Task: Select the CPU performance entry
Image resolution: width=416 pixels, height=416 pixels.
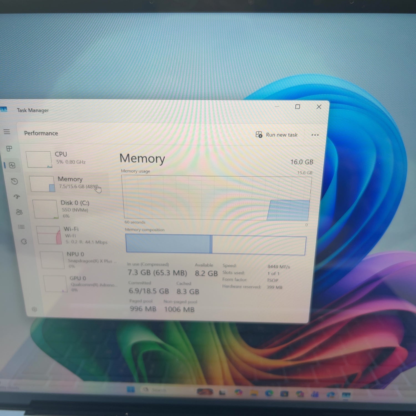Action: pyautogui.click(x=67, y=159)
